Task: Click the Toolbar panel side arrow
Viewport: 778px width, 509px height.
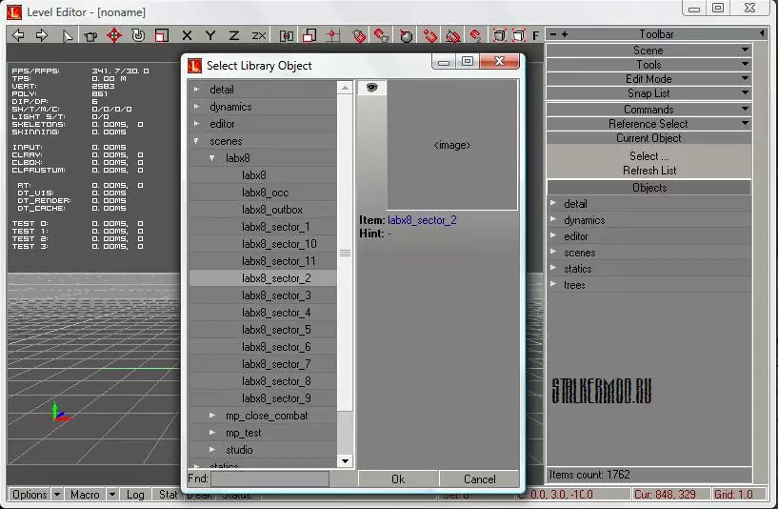Action: coord(762,33)
